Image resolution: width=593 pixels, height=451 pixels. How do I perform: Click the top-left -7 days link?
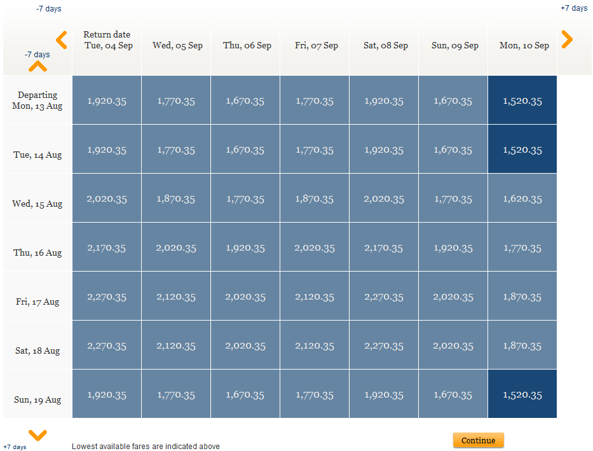[49, 9]
